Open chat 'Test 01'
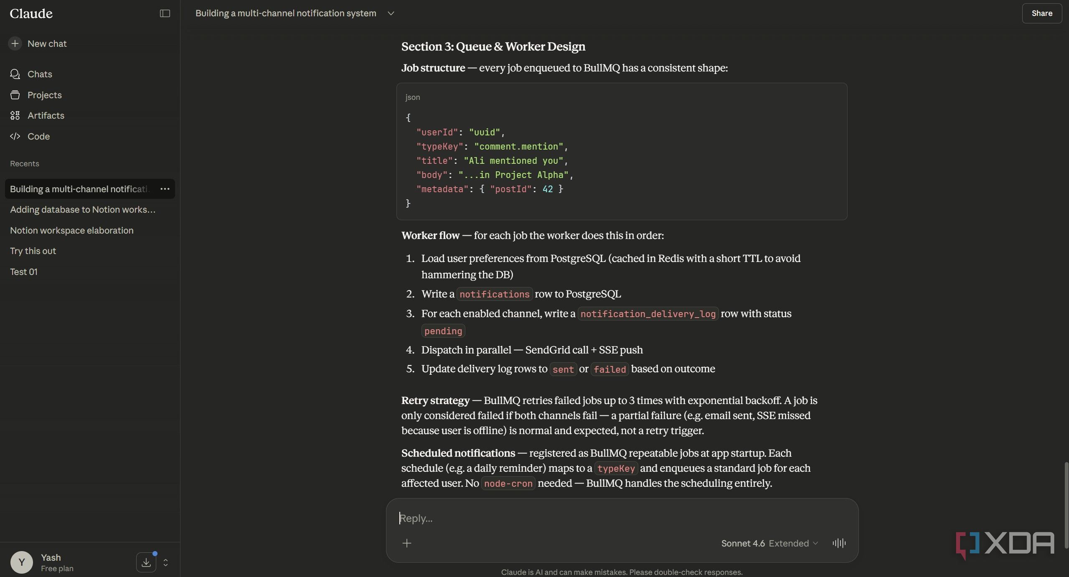This screenshot has width=1069, height=577. coord(24,272)
